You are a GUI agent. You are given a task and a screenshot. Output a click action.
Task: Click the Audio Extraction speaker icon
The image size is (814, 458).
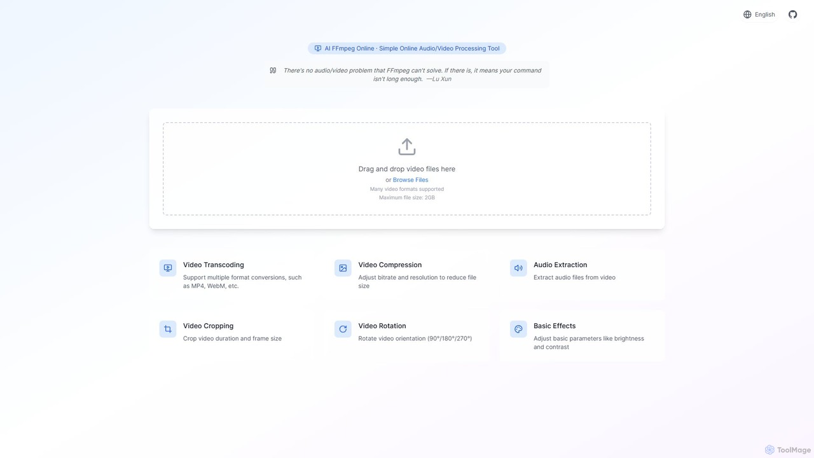[x=518, y=268]
